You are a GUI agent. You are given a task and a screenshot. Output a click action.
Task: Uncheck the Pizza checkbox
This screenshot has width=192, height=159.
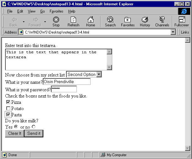(x=8, y=102)
